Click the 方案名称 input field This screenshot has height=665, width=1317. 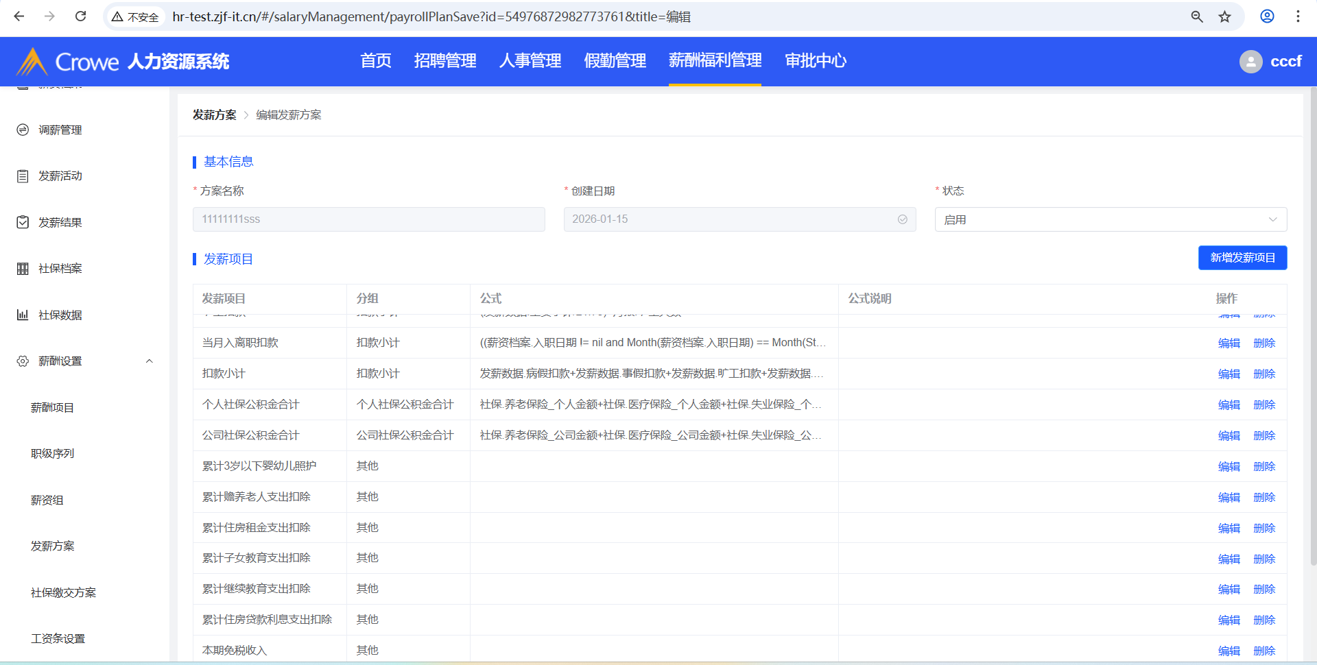click(x=368, y=219)
